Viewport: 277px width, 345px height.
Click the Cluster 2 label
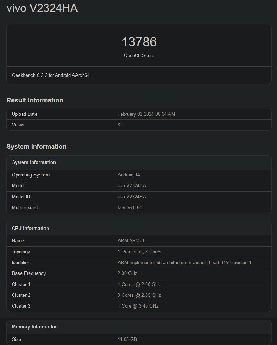(x=21, y=295)
